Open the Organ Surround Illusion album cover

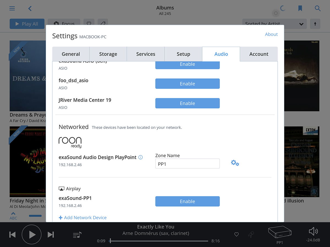click(x=302, y=162)
